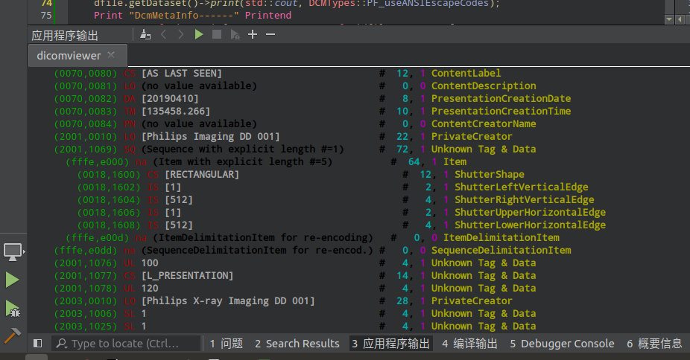Image resolution: width=690 pixels, height=360 pixels.
Task: Click the ContentCreatorName label
Action: pos(484,124)
